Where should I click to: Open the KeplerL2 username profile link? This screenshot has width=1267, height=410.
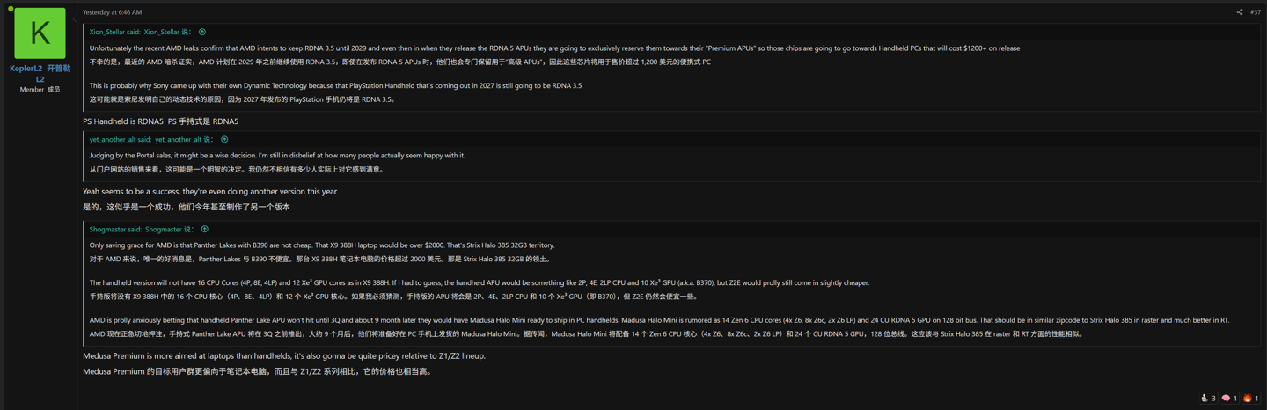[26, 69]
